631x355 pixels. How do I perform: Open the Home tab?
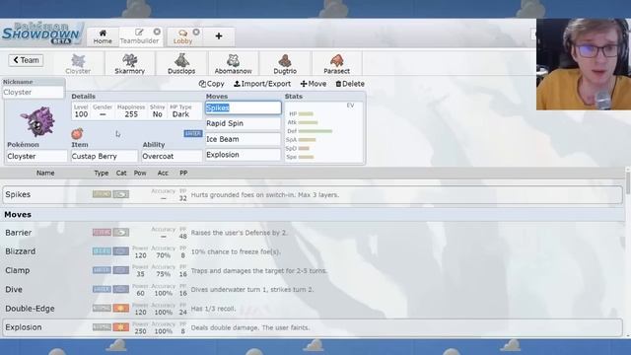103,36
